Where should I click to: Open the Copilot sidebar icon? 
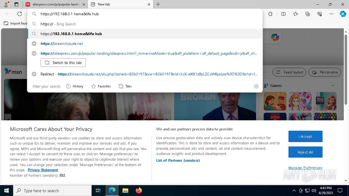(x=343, y=14)
